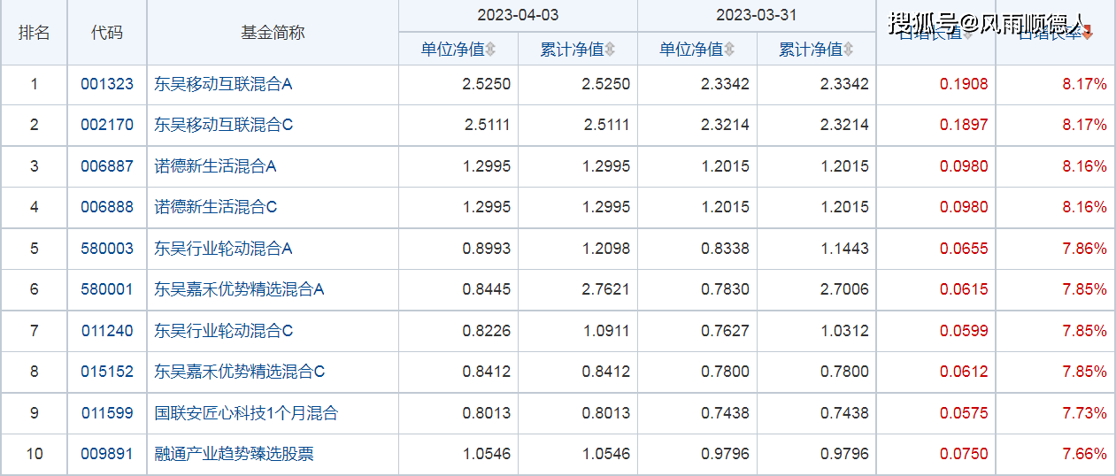This screenshot has width=1116, height=476.
Task: Open fund code 015152
Action: point(107,372)
